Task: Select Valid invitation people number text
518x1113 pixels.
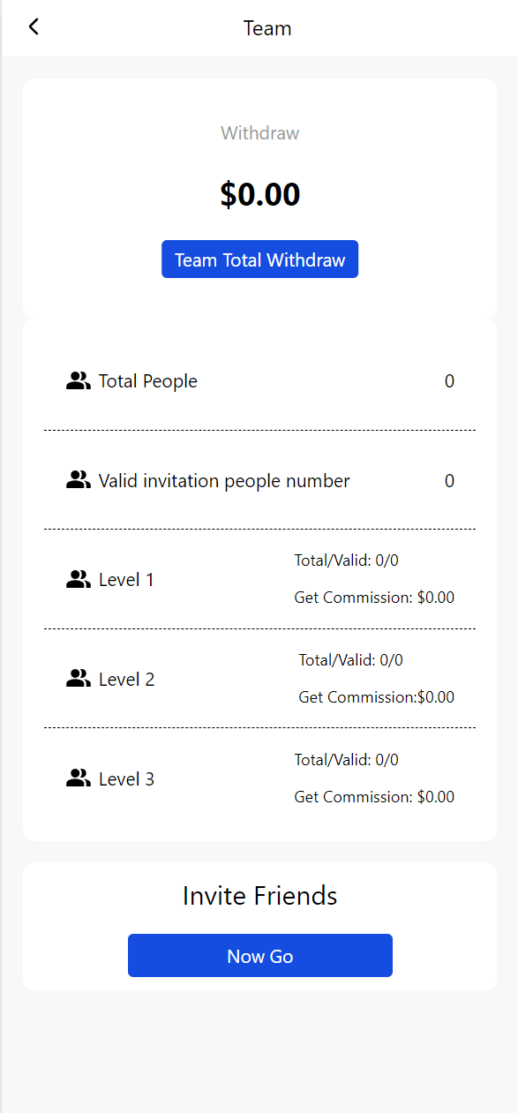Action: (224, 481)
